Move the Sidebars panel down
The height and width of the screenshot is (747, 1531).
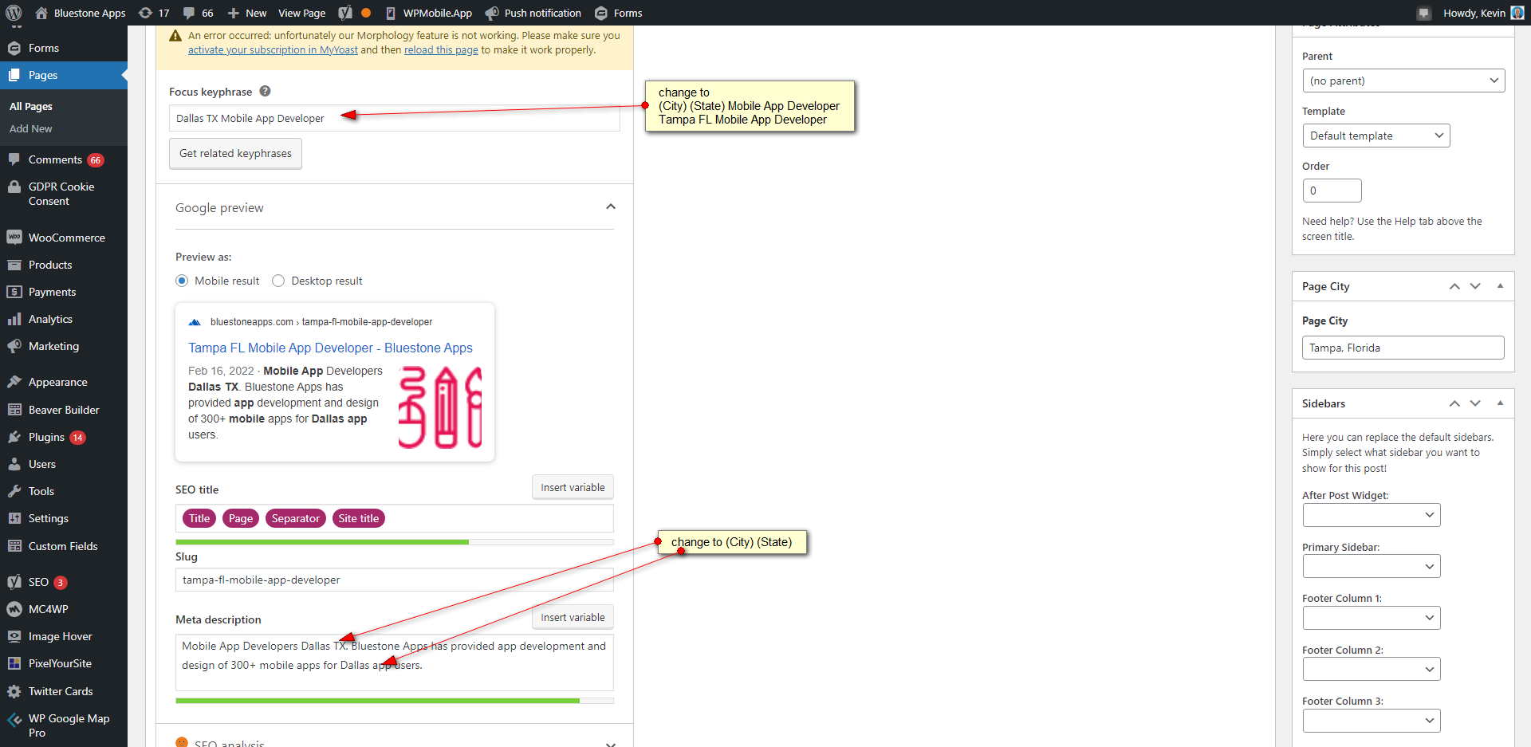click(1475, 403)
